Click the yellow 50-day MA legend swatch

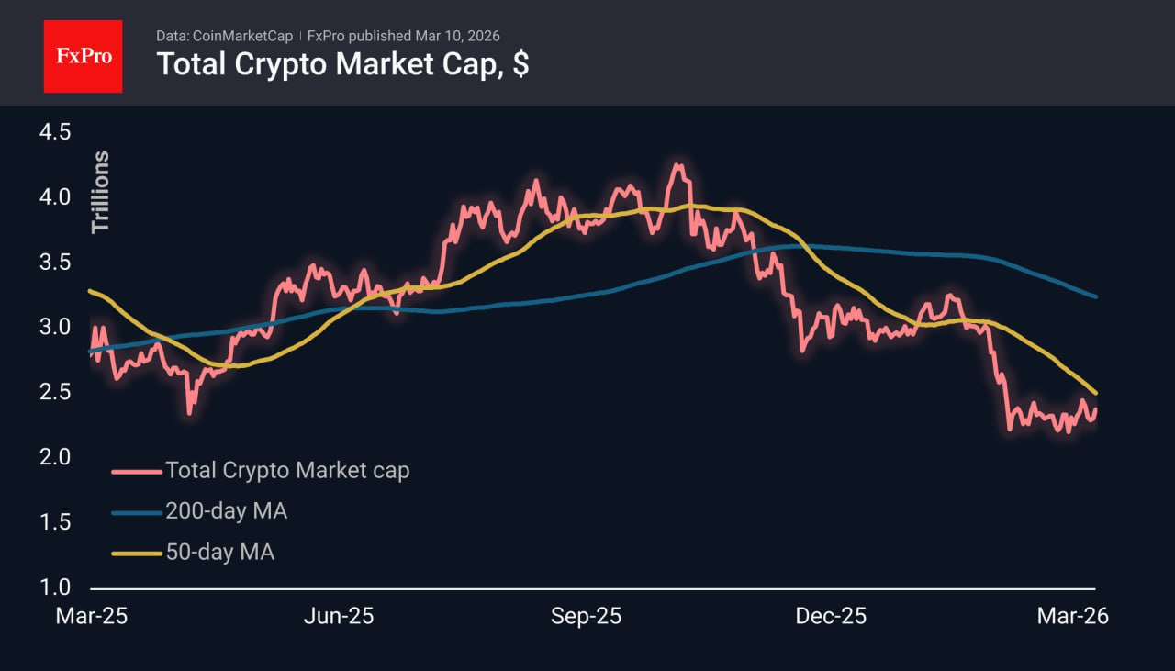tap(137, 553)
